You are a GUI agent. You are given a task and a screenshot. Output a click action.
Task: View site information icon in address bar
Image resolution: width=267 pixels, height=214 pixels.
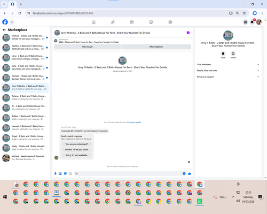29,13
